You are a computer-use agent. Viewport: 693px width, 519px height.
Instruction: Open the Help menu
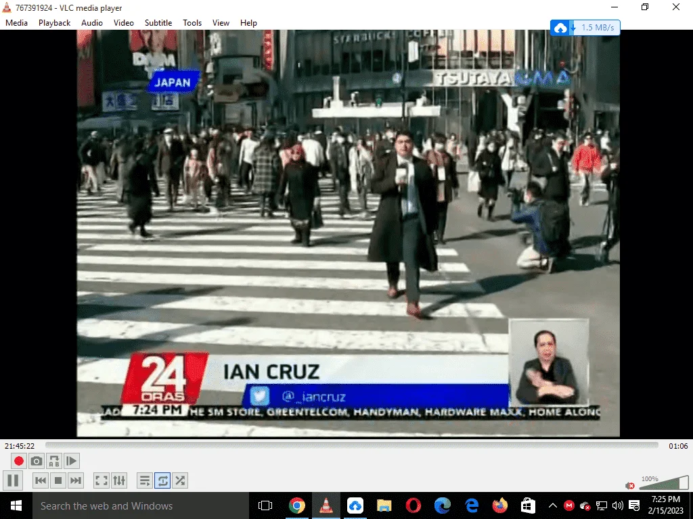(x=248, y=23)
